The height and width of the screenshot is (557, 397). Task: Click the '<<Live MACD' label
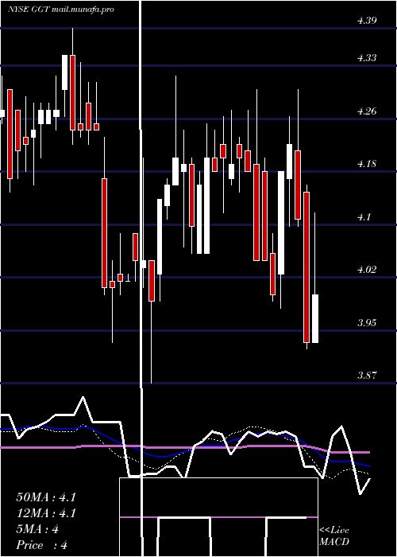coord(334,536)
